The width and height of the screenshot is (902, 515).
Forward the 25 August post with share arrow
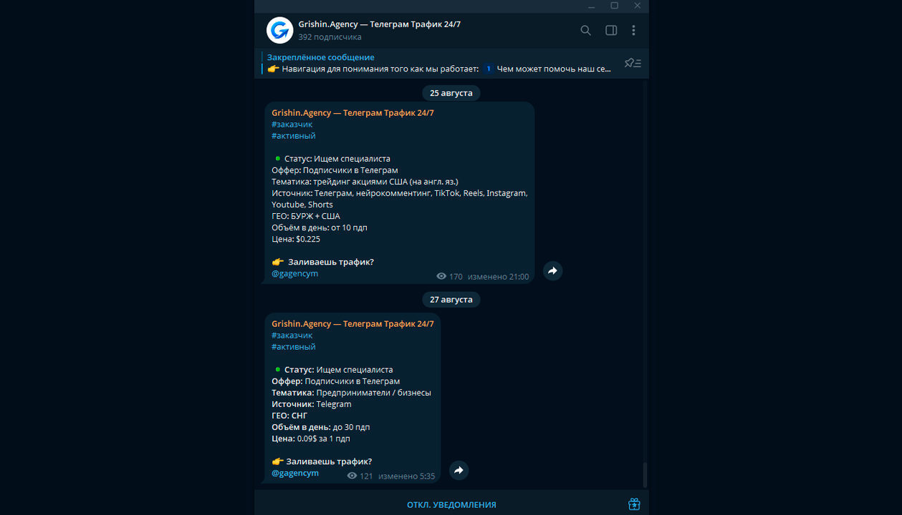(x=552, y=271)
